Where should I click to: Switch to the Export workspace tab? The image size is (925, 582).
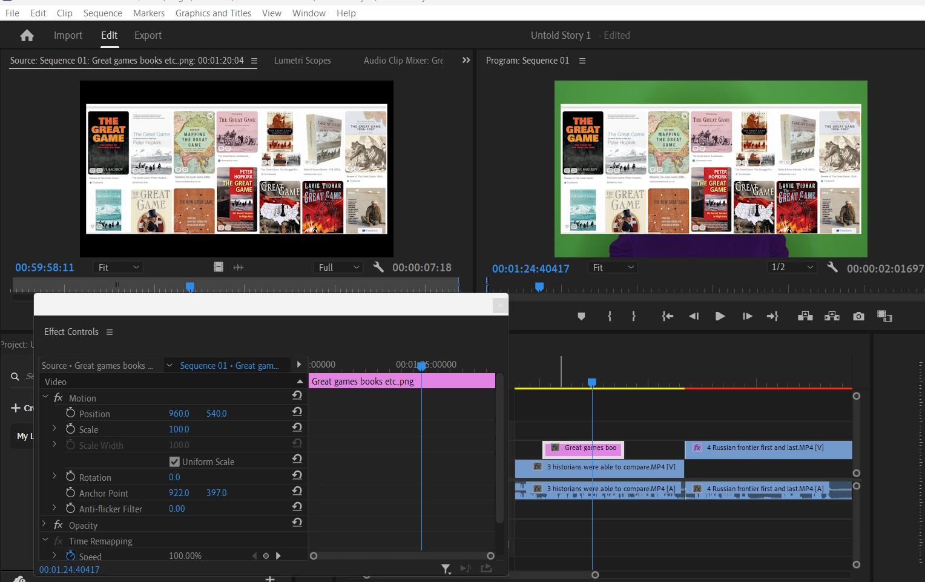[148, 36]
